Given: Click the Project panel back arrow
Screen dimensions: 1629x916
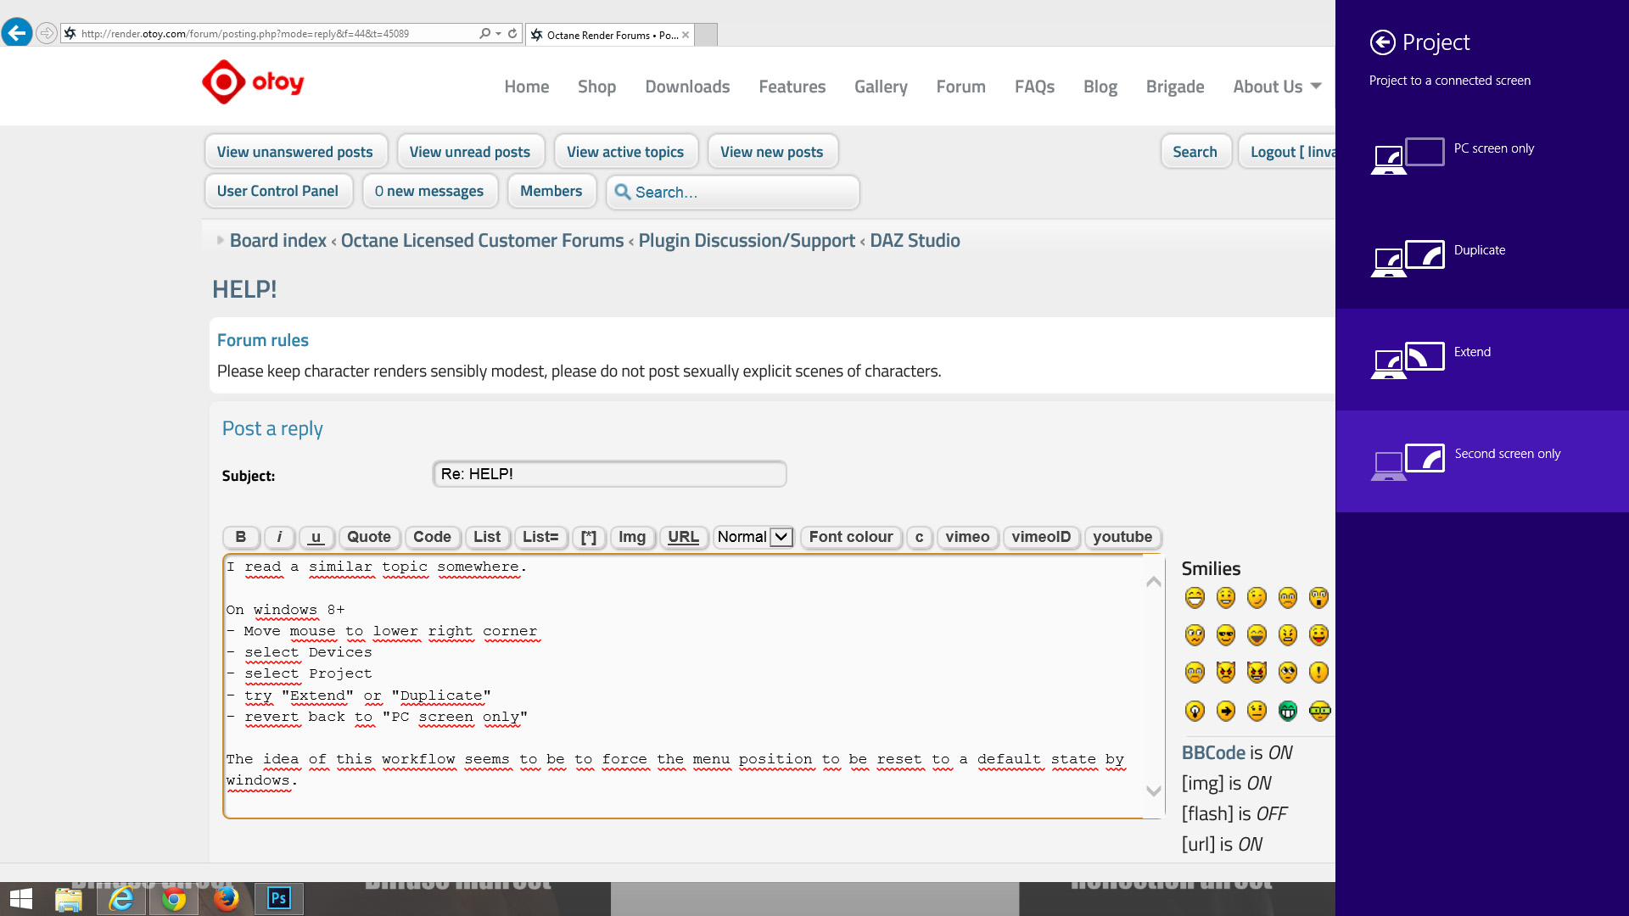Looking at the screenshot, I should [x=1382, y=42].
